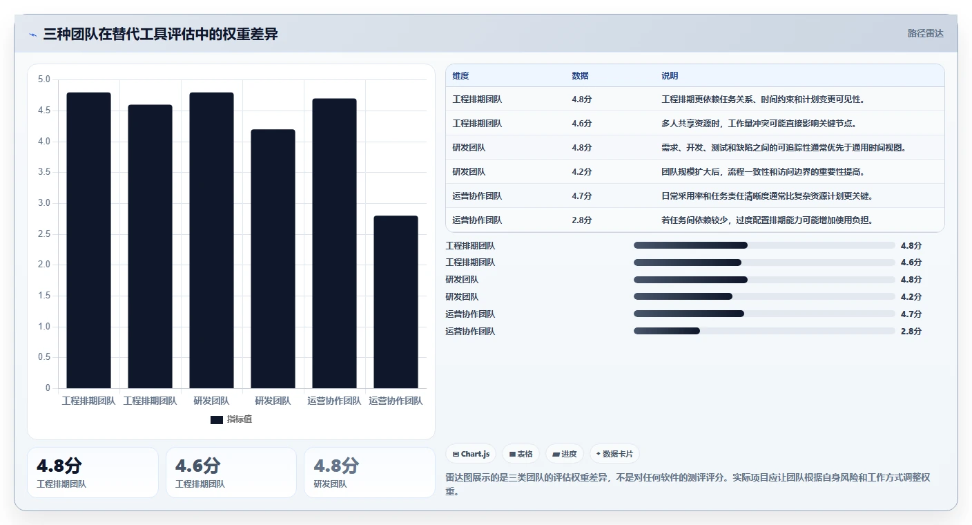Click the 说明 column header
This screenshot has width=972, height=525.
(670, 76)
